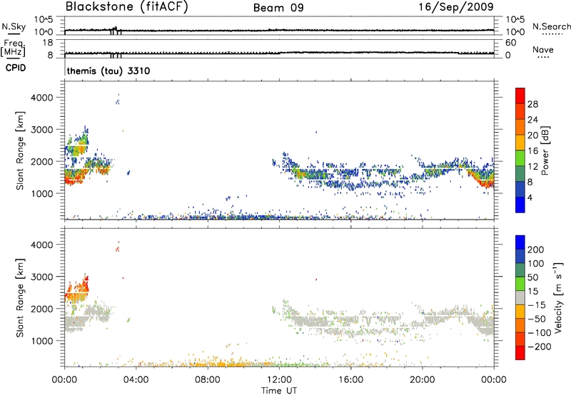Click the '20:00' time tick label
571x395 pixels.
click(x=423, y=380)
